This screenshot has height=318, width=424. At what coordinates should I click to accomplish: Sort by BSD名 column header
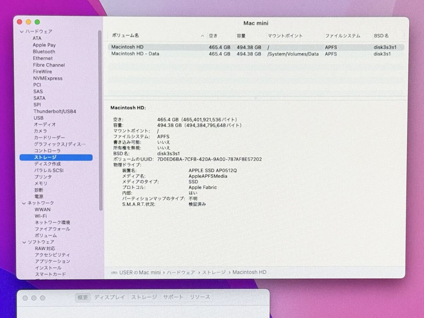[x=381, y=36]
